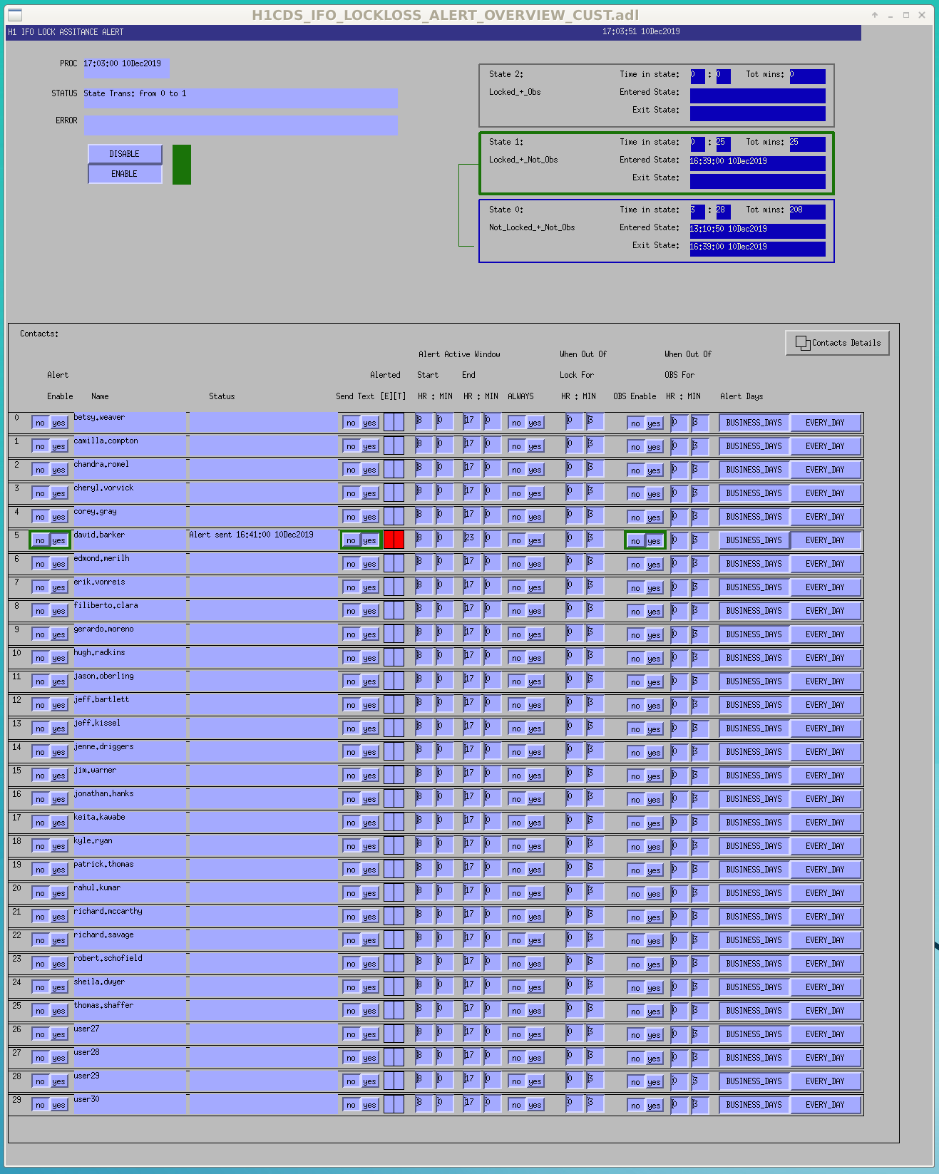Click david.barker's alert window end hour field
This screenshot has width=939, height=1174.
471,539
